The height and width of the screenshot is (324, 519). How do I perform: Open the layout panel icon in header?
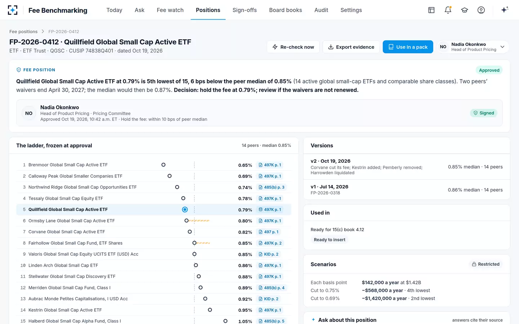pos(431,10)
